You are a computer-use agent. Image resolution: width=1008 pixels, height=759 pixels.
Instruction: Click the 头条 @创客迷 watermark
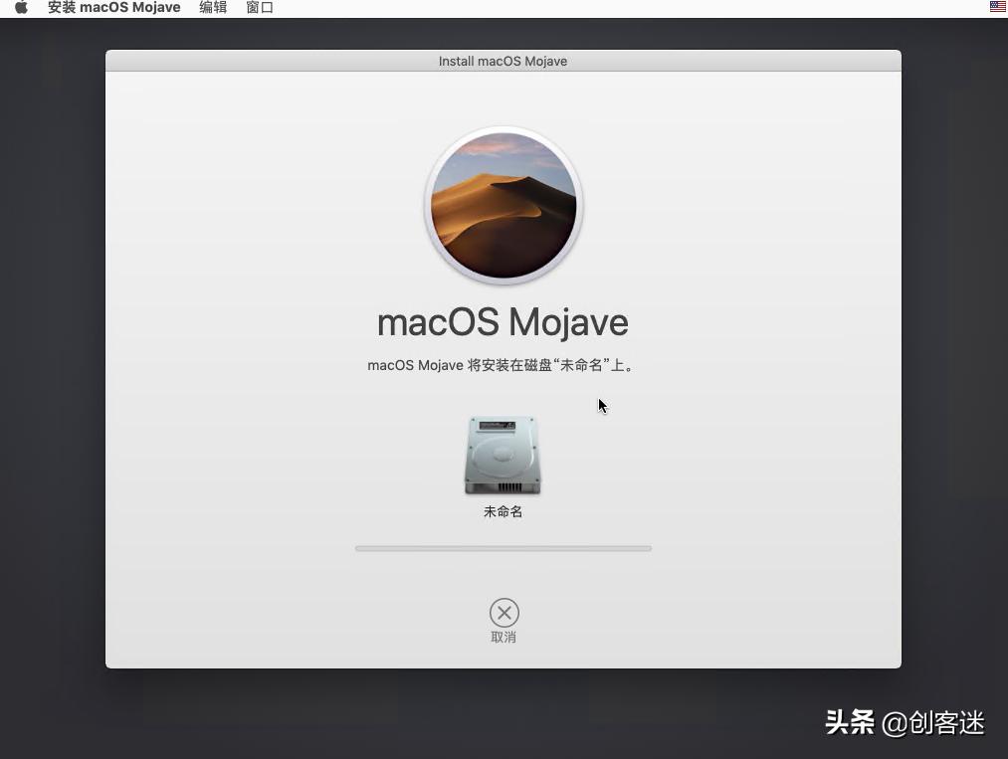point(904,724)
